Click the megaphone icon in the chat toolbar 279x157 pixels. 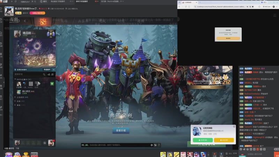pos(244,149)
